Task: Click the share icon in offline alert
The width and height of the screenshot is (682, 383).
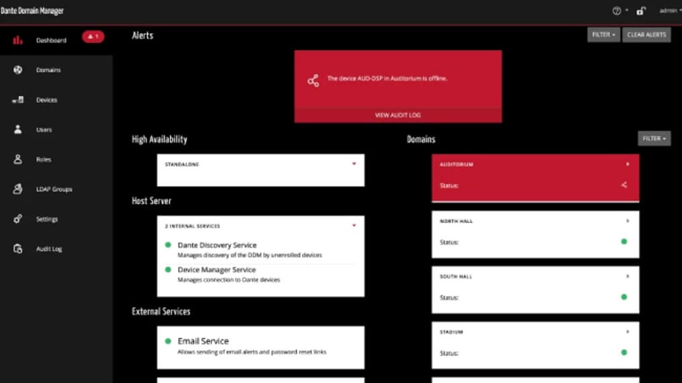Action: [x=313, y=80]
